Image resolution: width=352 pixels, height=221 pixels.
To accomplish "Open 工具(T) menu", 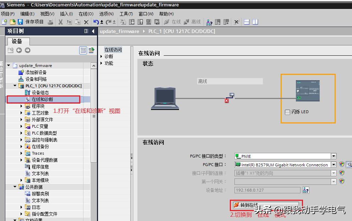I will (x=126, y=14).
